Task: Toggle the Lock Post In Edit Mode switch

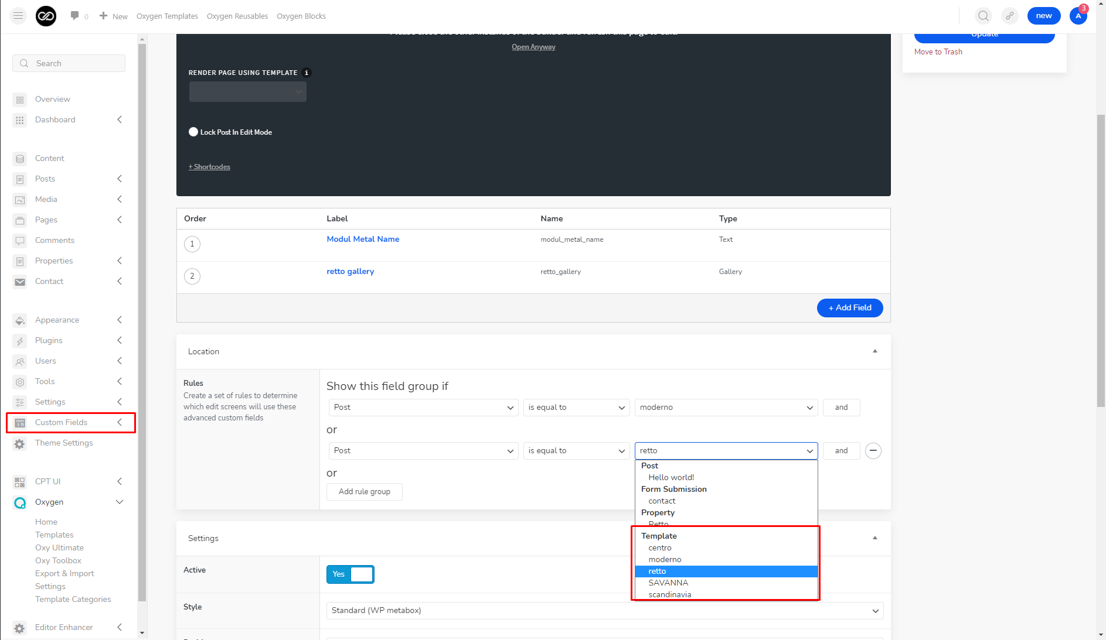Action: [x=193, y=132]
